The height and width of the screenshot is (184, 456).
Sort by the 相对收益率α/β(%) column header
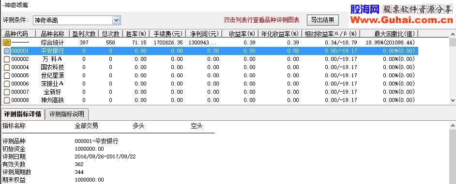click(x=331, y=34)
